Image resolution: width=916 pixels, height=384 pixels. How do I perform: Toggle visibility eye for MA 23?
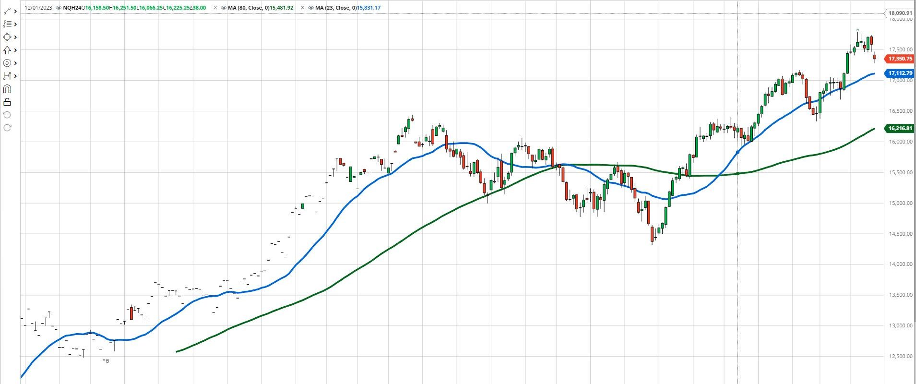311,8
